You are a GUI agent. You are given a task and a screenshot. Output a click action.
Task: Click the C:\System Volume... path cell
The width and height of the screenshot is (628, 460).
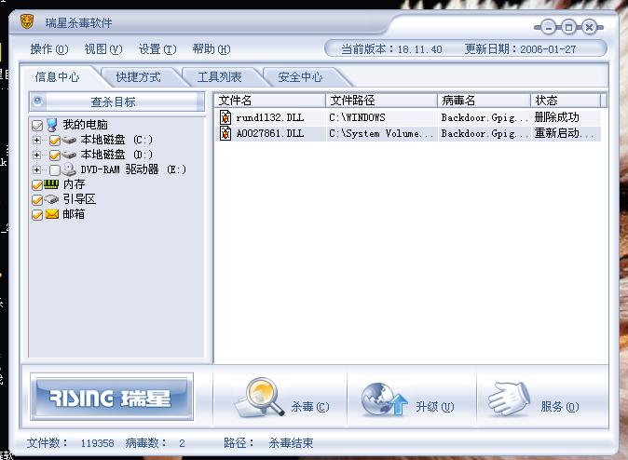point(381,133)
